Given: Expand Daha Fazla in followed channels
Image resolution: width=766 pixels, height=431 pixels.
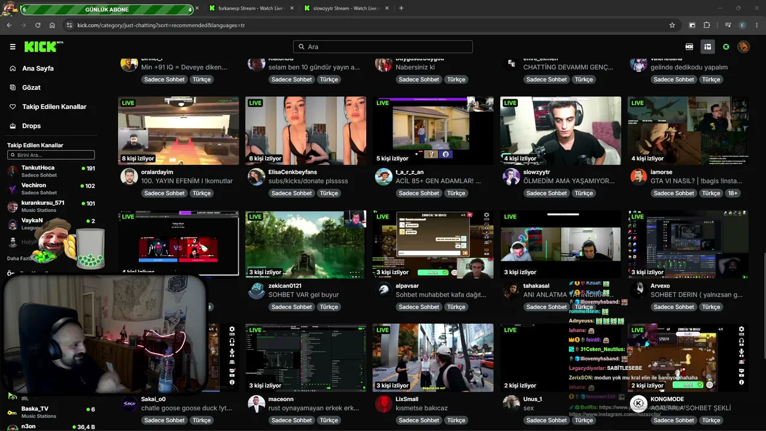Looking at the screenshot, I should [19, 259].
